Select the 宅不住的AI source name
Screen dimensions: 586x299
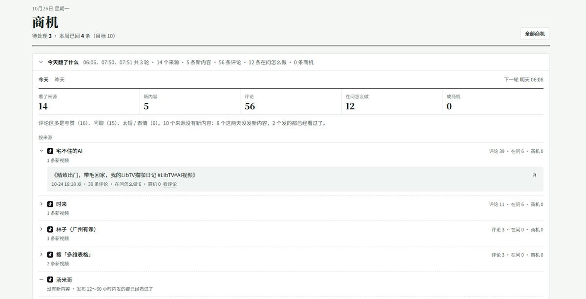pyautogui.click(x=69, y=151)
